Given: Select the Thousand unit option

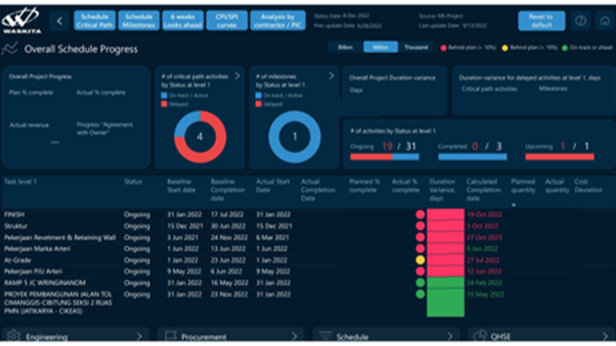Looking at the screenshot, I should (415, 47).
